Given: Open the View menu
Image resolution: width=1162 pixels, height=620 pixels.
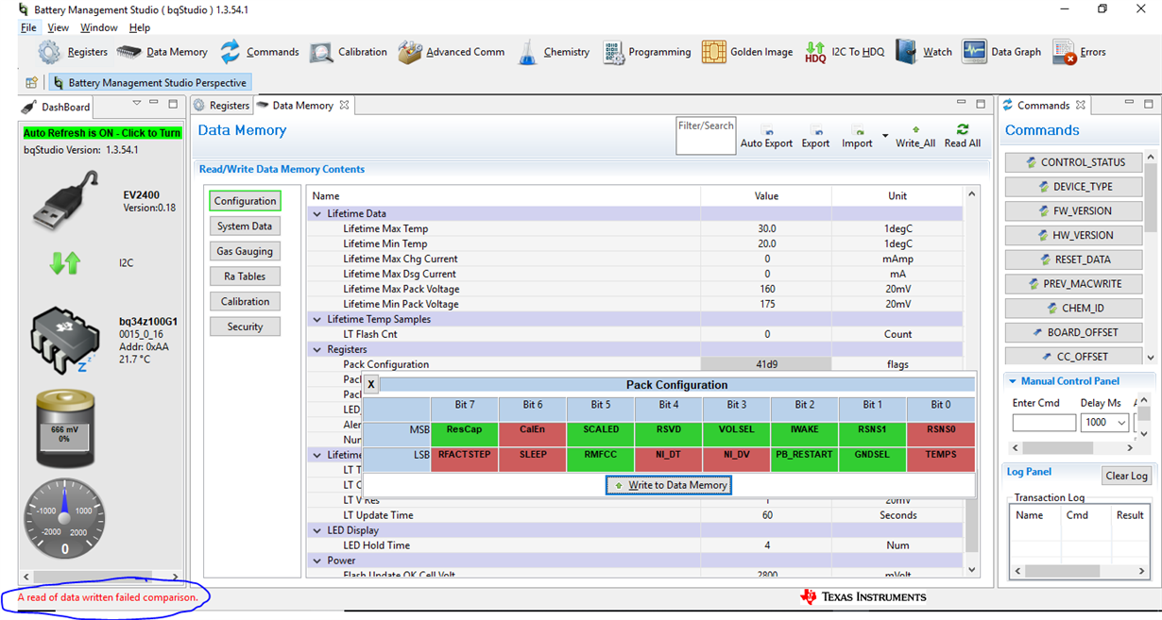Looking at the screenshot, I should pos(59,28).
